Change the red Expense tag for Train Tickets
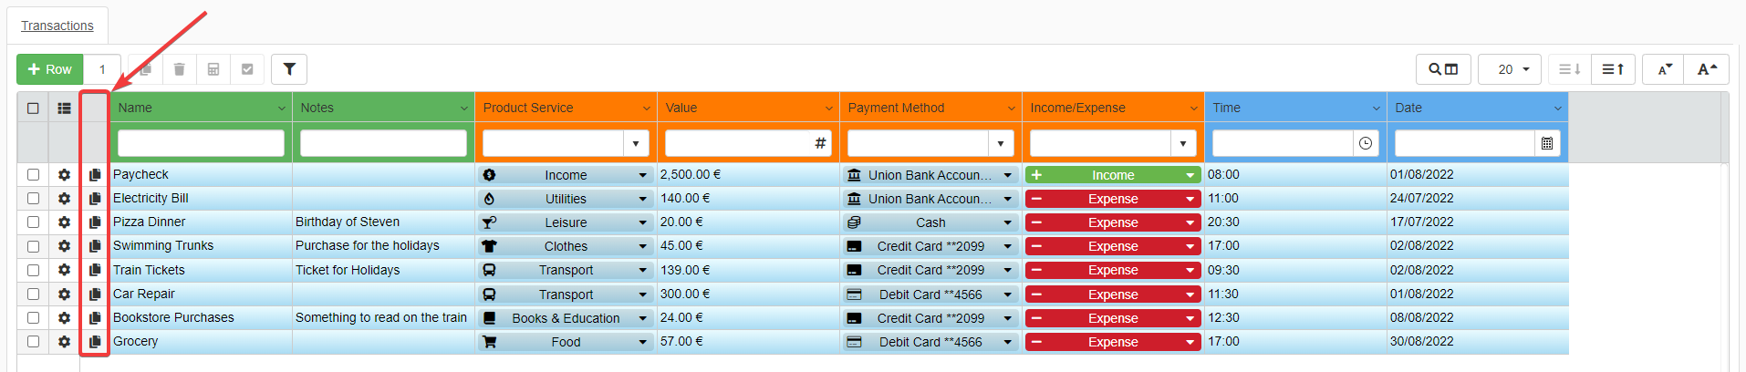This screenshot has height=372, width=1746. point(1113,271)
